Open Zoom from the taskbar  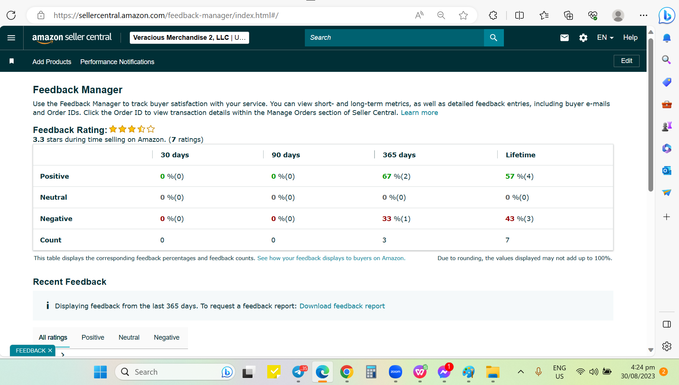(x=396, y=372)
